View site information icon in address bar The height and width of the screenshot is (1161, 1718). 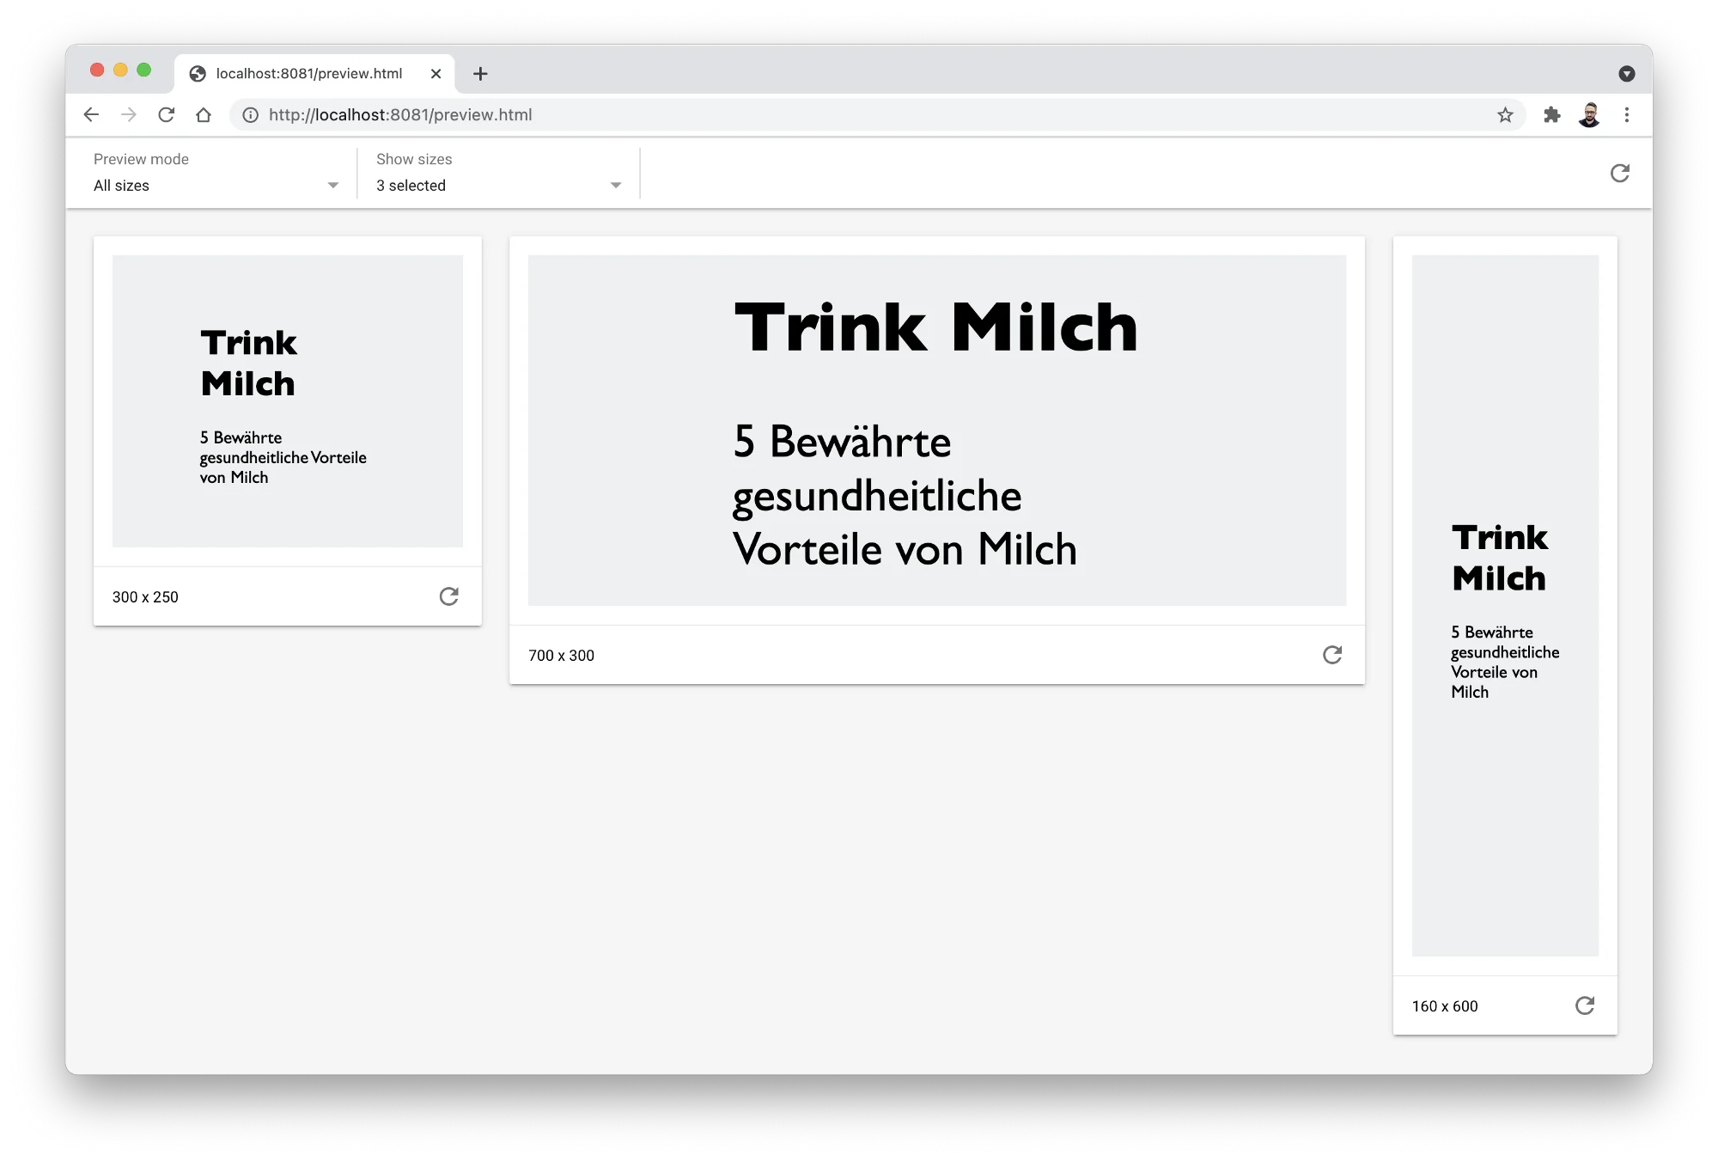[250, 115]
